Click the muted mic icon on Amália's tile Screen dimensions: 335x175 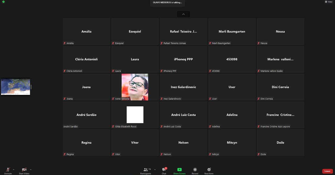click(65, 43)
